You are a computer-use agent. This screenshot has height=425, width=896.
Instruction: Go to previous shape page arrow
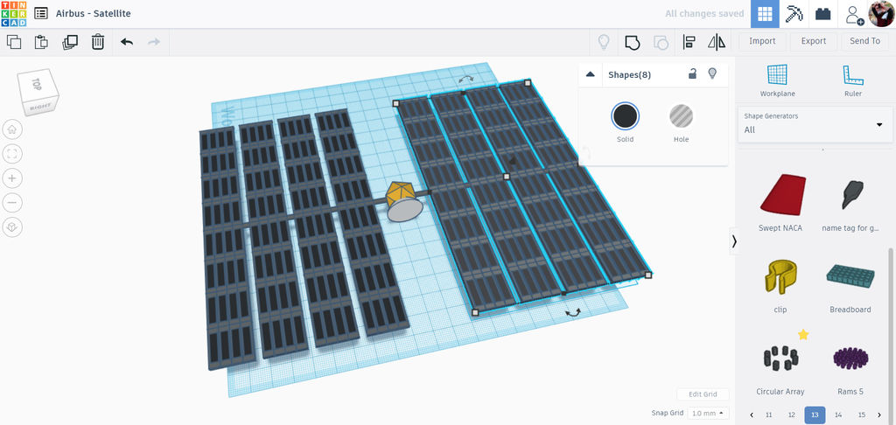(x=752, y=415)
